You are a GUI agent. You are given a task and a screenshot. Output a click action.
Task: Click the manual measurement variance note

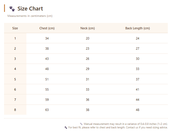126,124
